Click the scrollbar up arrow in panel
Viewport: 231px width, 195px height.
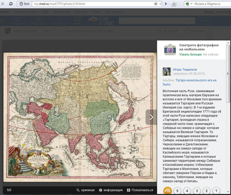pos(228,43)
